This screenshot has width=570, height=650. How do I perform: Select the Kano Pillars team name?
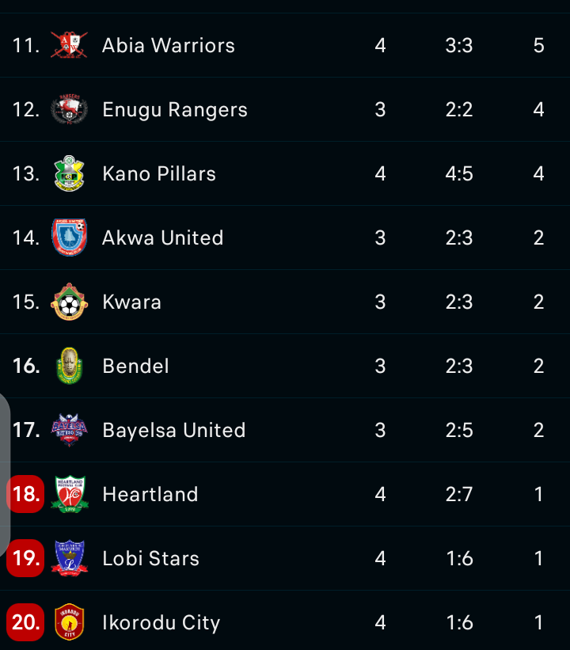159,173
